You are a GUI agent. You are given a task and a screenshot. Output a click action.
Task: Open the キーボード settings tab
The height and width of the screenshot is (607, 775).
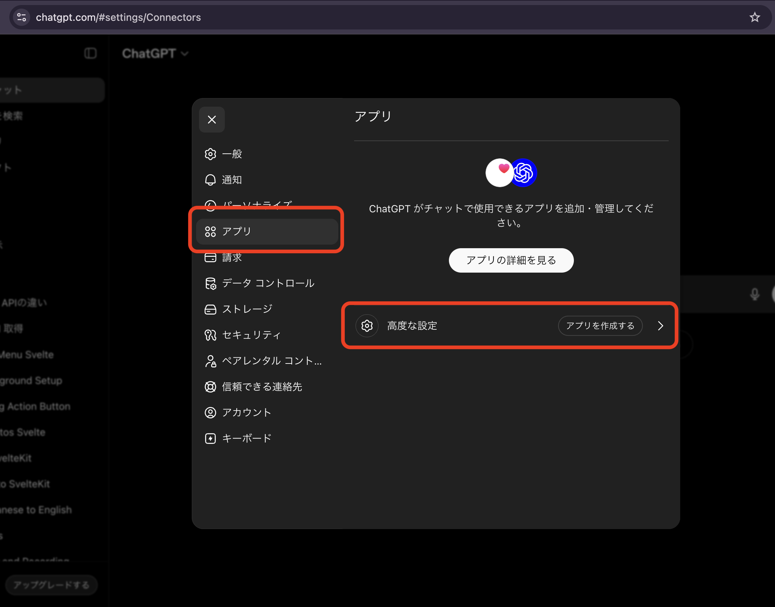pos(267,439)
